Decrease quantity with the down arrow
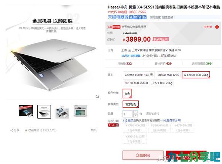This screenshot has height=164, width=222. click(x=135, y=116)
